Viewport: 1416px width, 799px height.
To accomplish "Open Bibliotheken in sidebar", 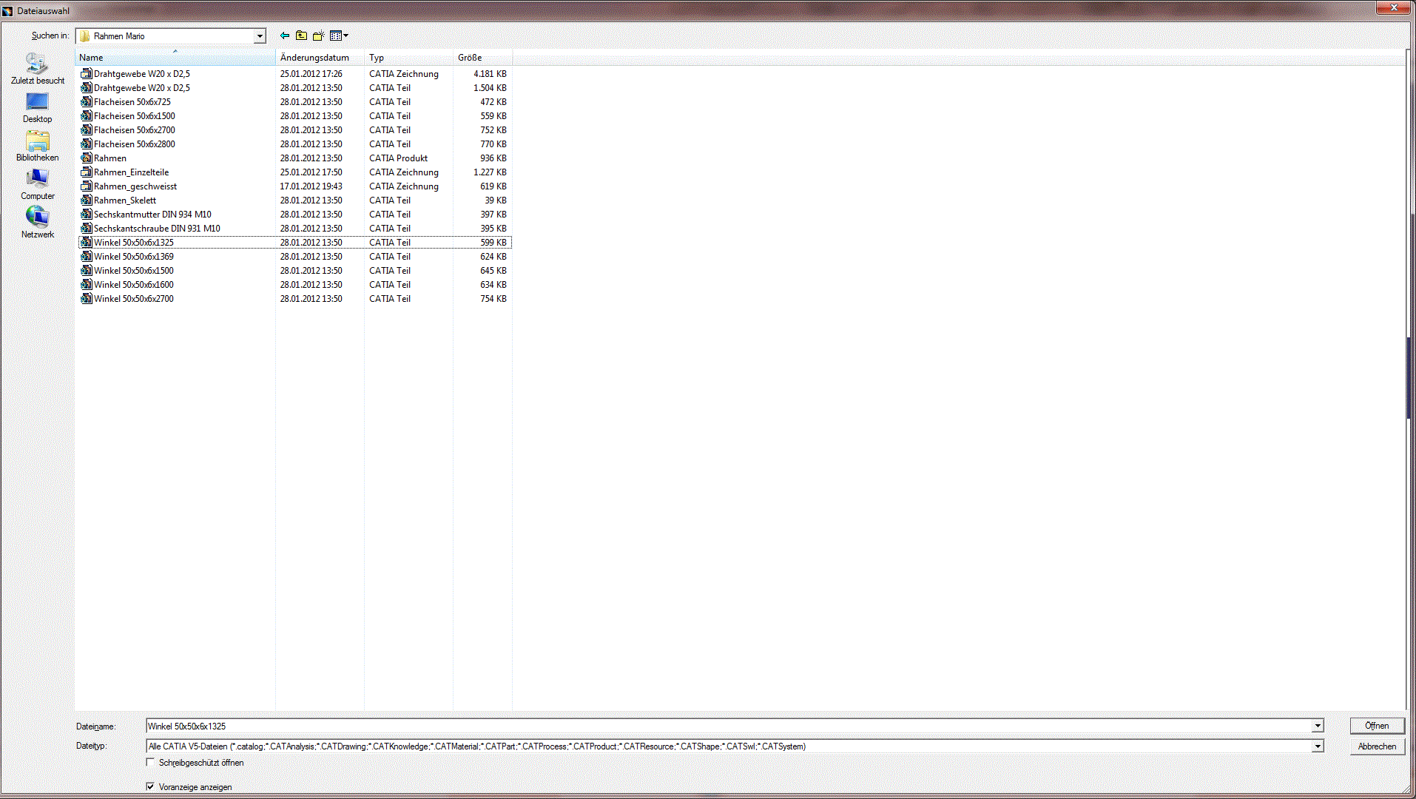I will pyautogui.click(x=37, y=146).
